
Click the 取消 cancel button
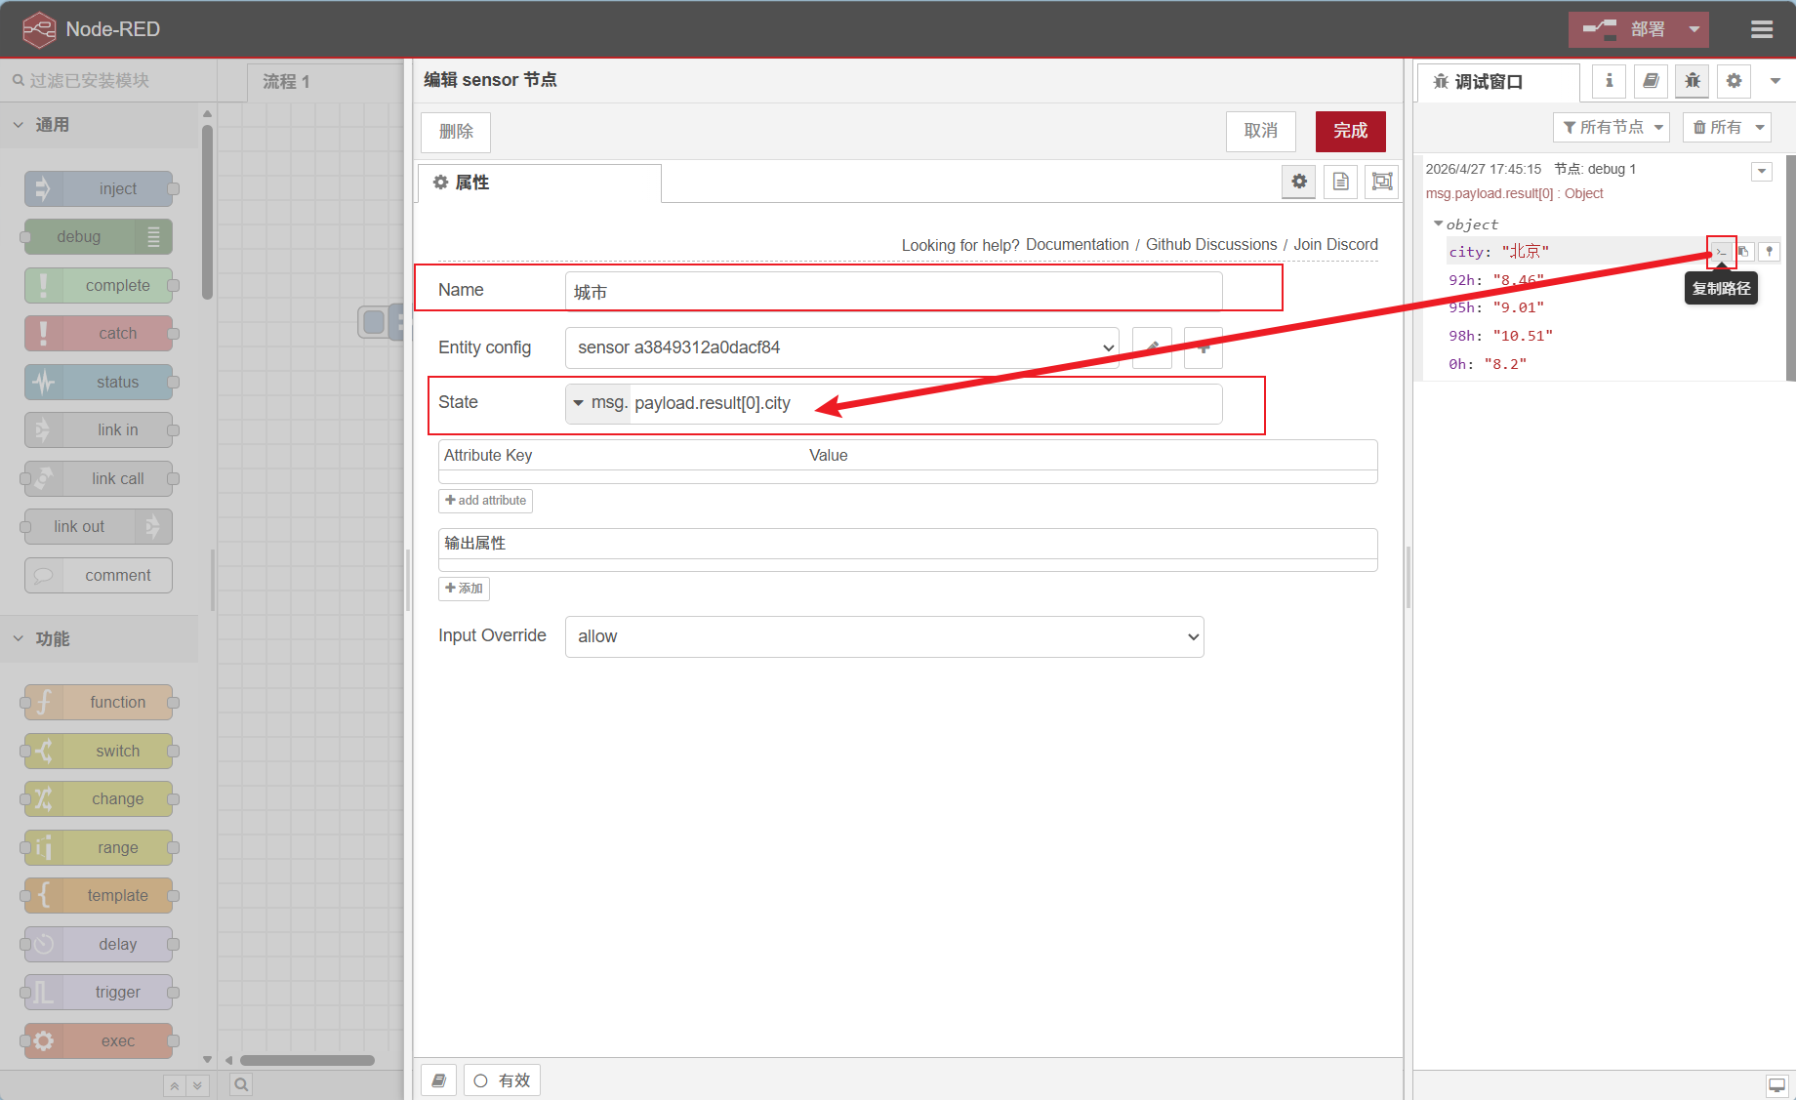[x=1260, y=131]
